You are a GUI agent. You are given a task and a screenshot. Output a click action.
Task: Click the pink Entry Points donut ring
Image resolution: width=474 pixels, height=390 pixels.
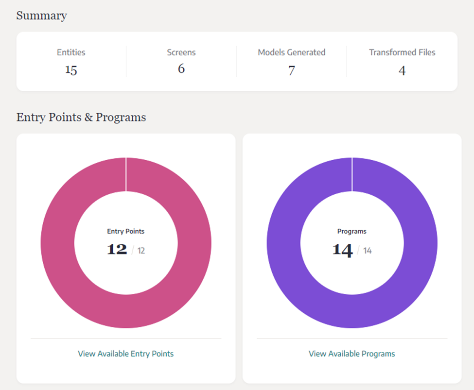(x=57, y=243)
